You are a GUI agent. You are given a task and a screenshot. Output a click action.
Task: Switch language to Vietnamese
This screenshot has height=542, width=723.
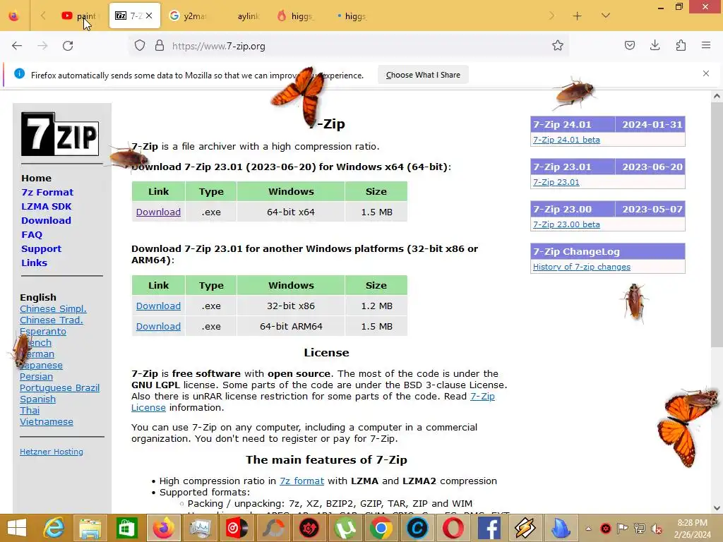click(47, 422)
